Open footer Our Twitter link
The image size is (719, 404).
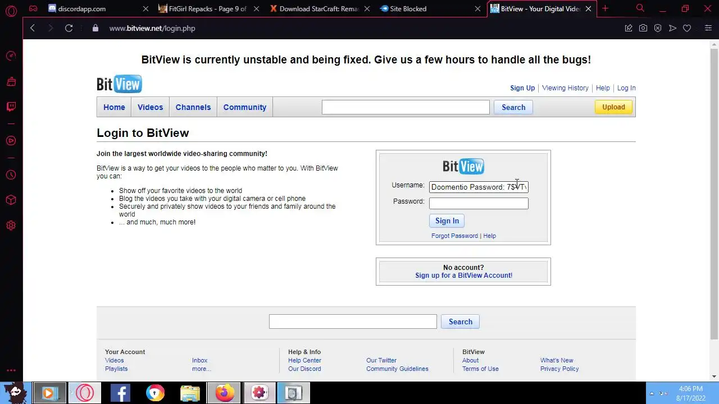[x=381, y=360]
